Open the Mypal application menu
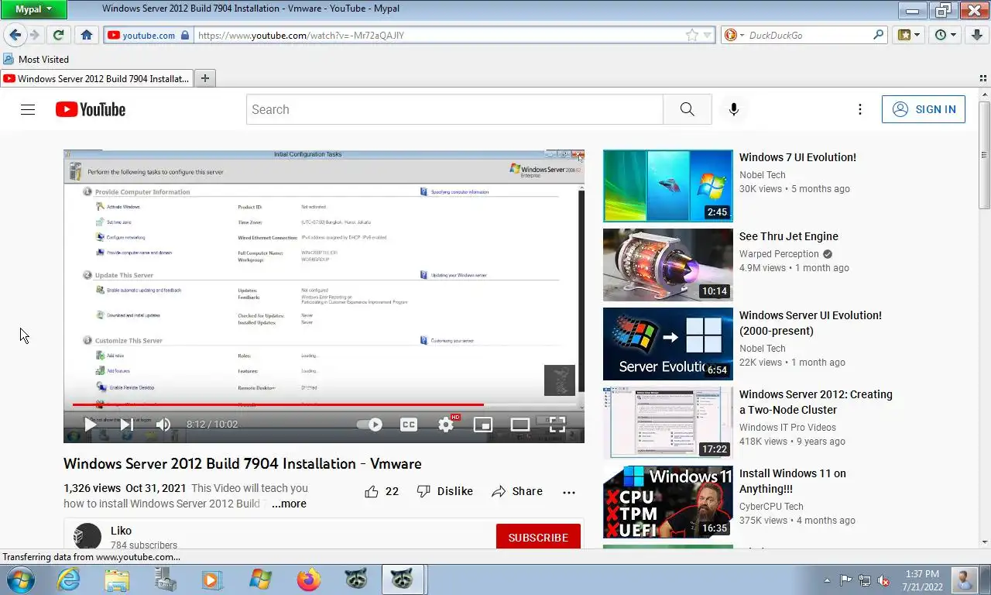Screen dimensions: 991x595 click(x=33, y=9)
